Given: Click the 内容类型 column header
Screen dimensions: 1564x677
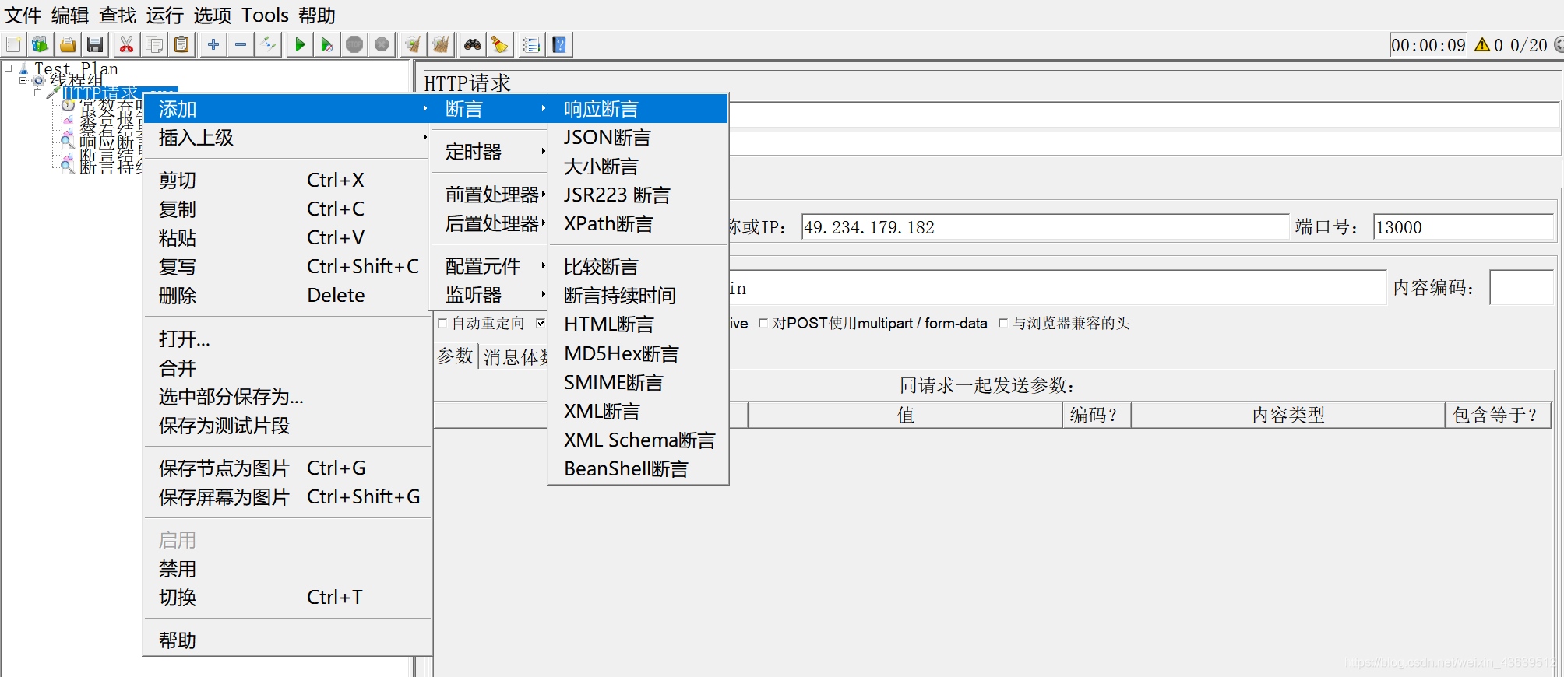Looking at the screenshot, I should pos(1288,415).
